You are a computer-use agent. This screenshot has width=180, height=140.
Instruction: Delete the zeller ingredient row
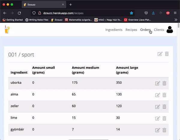[x=164, y=107]
